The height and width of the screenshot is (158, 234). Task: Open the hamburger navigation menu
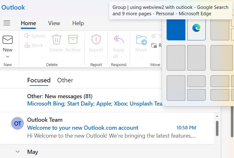[7, 23]
